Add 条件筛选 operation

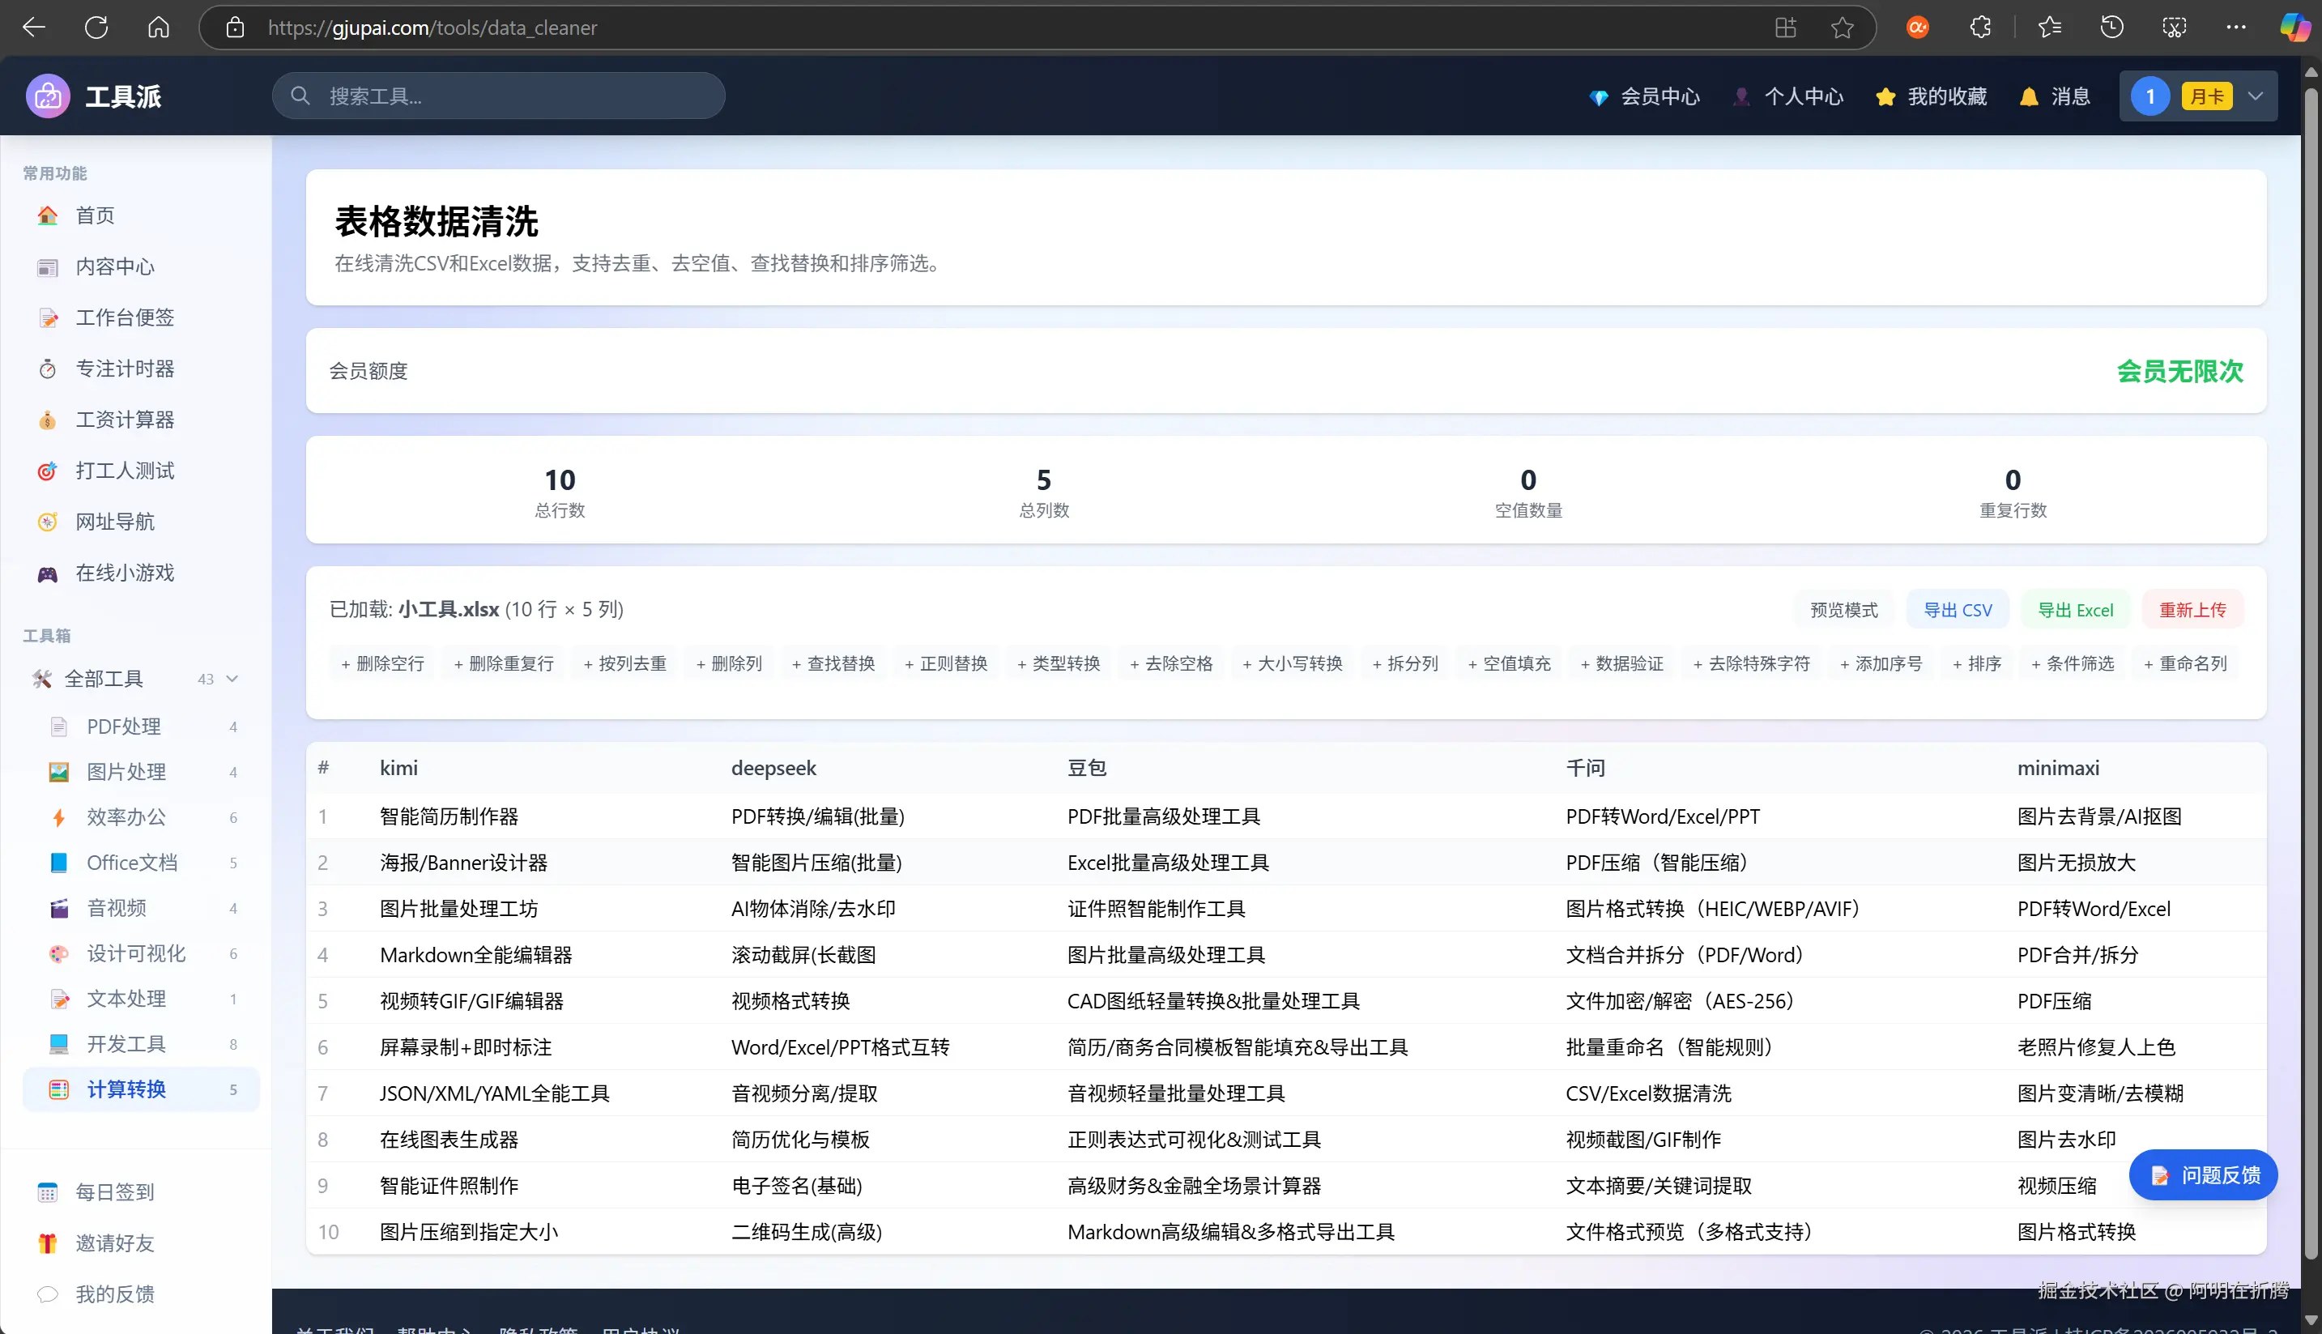2073,663
